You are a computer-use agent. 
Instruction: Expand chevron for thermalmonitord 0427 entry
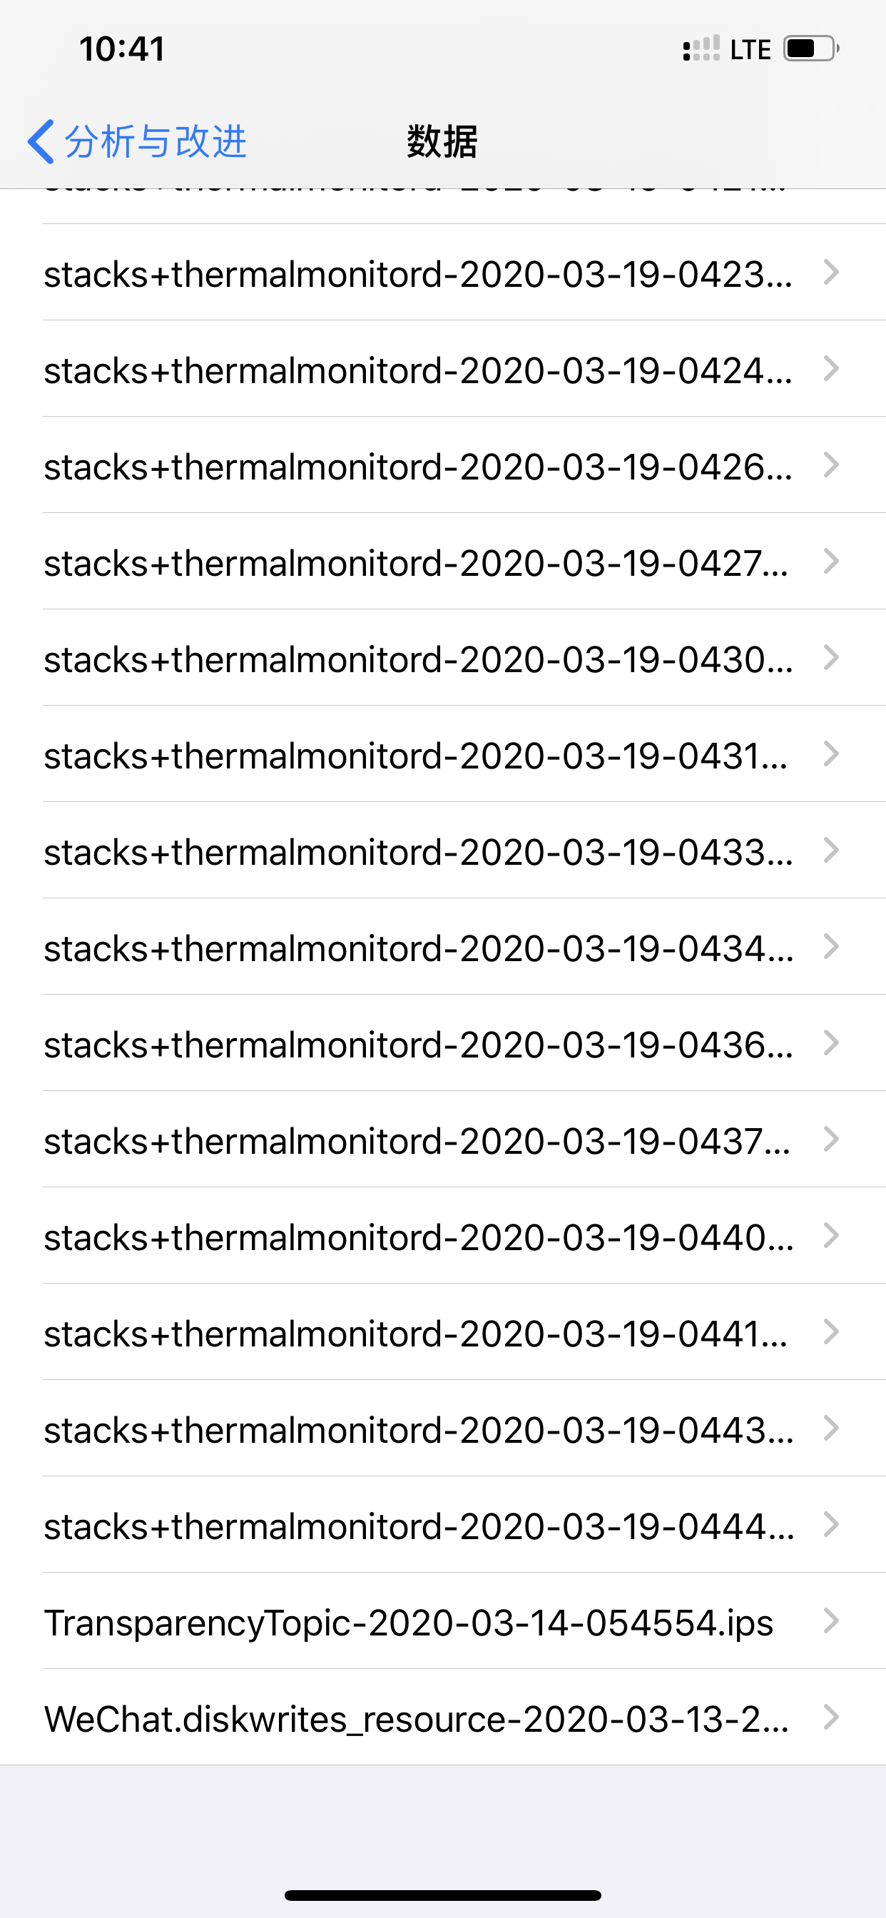(831, 562)
